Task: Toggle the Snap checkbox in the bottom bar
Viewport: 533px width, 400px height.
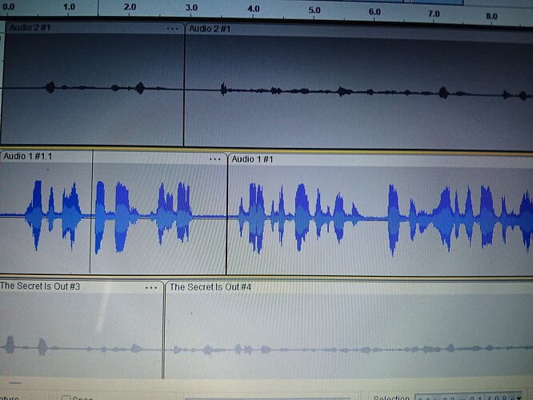Action: point(66,398)
